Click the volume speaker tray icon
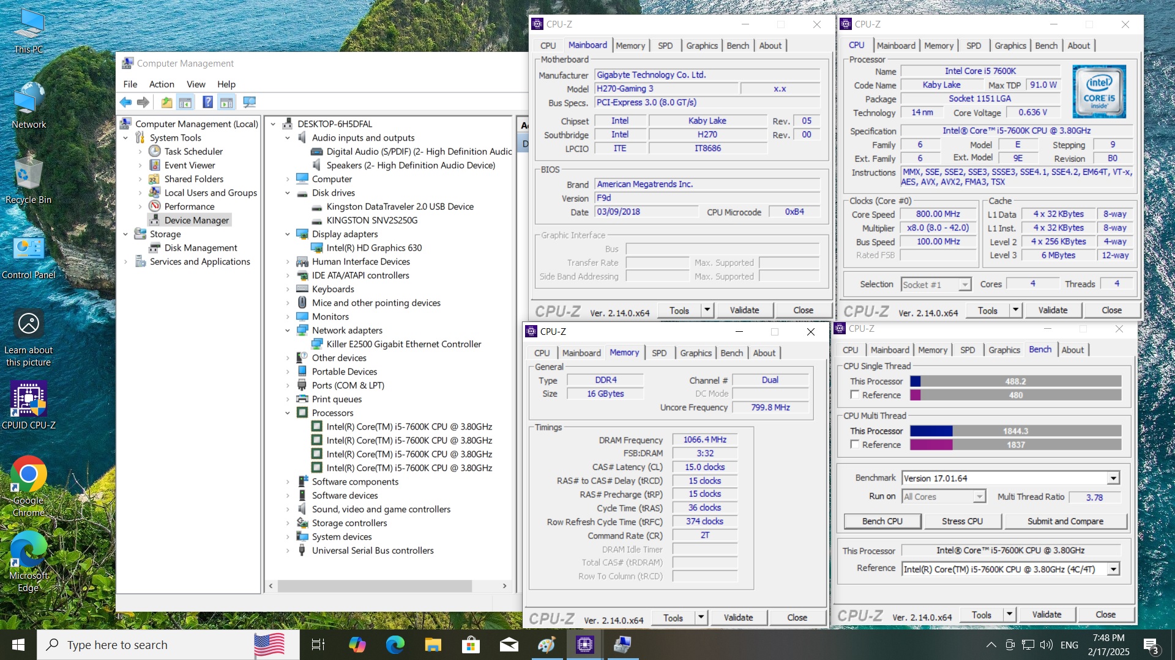The height and width of the screenshot is (660, 1175). point(1046,645)
